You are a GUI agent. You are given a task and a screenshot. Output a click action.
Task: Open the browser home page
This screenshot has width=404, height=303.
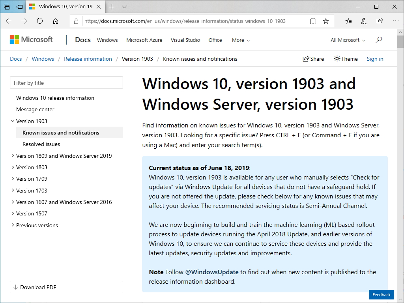[55, 21]
